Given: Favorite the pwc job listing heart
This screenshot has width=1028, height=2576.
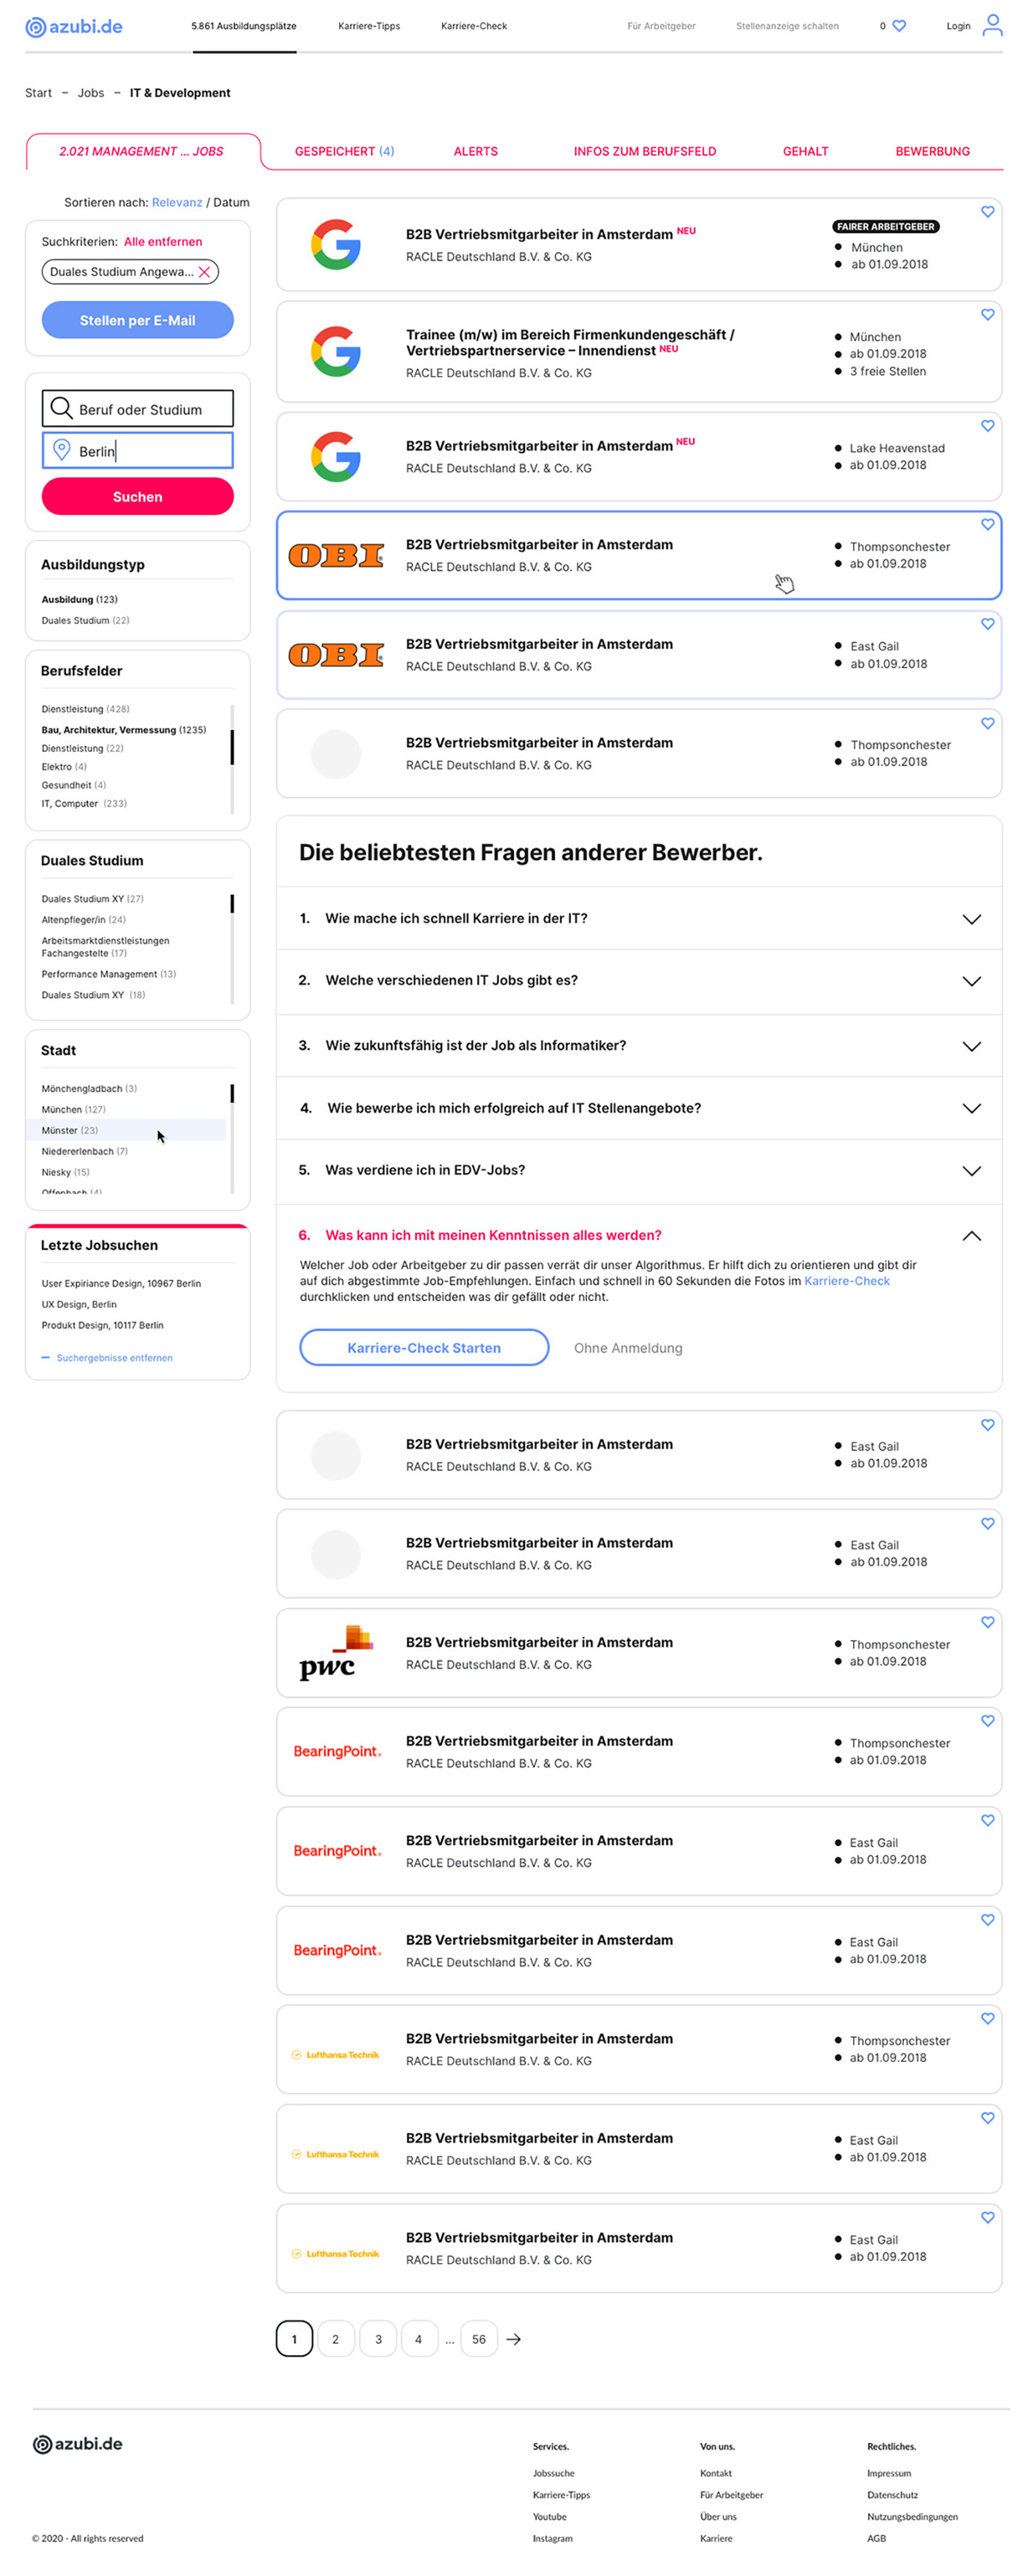Looking at the screenshot, I should 986,1622.
